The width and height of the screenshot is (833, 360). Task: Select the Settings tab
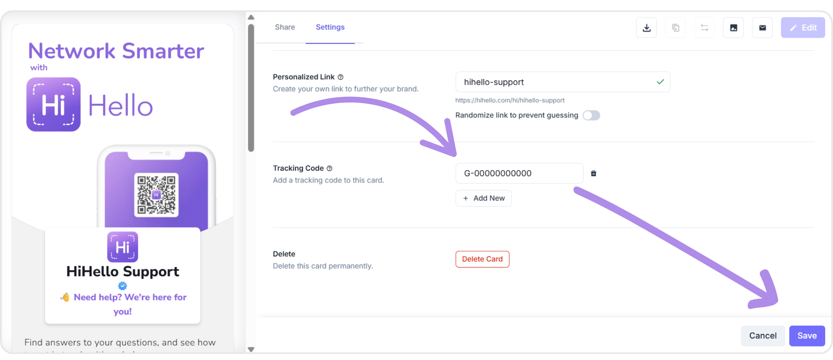point(330,27)
